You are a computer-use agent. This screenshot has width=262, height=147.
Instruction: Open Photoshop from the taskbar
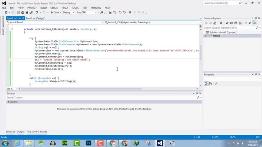pos(88,143)
